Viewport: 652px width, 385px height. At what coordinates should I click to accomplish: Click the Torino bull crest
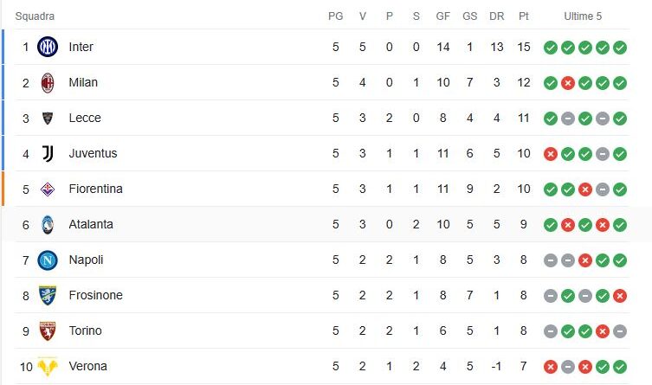coord(48,331)
